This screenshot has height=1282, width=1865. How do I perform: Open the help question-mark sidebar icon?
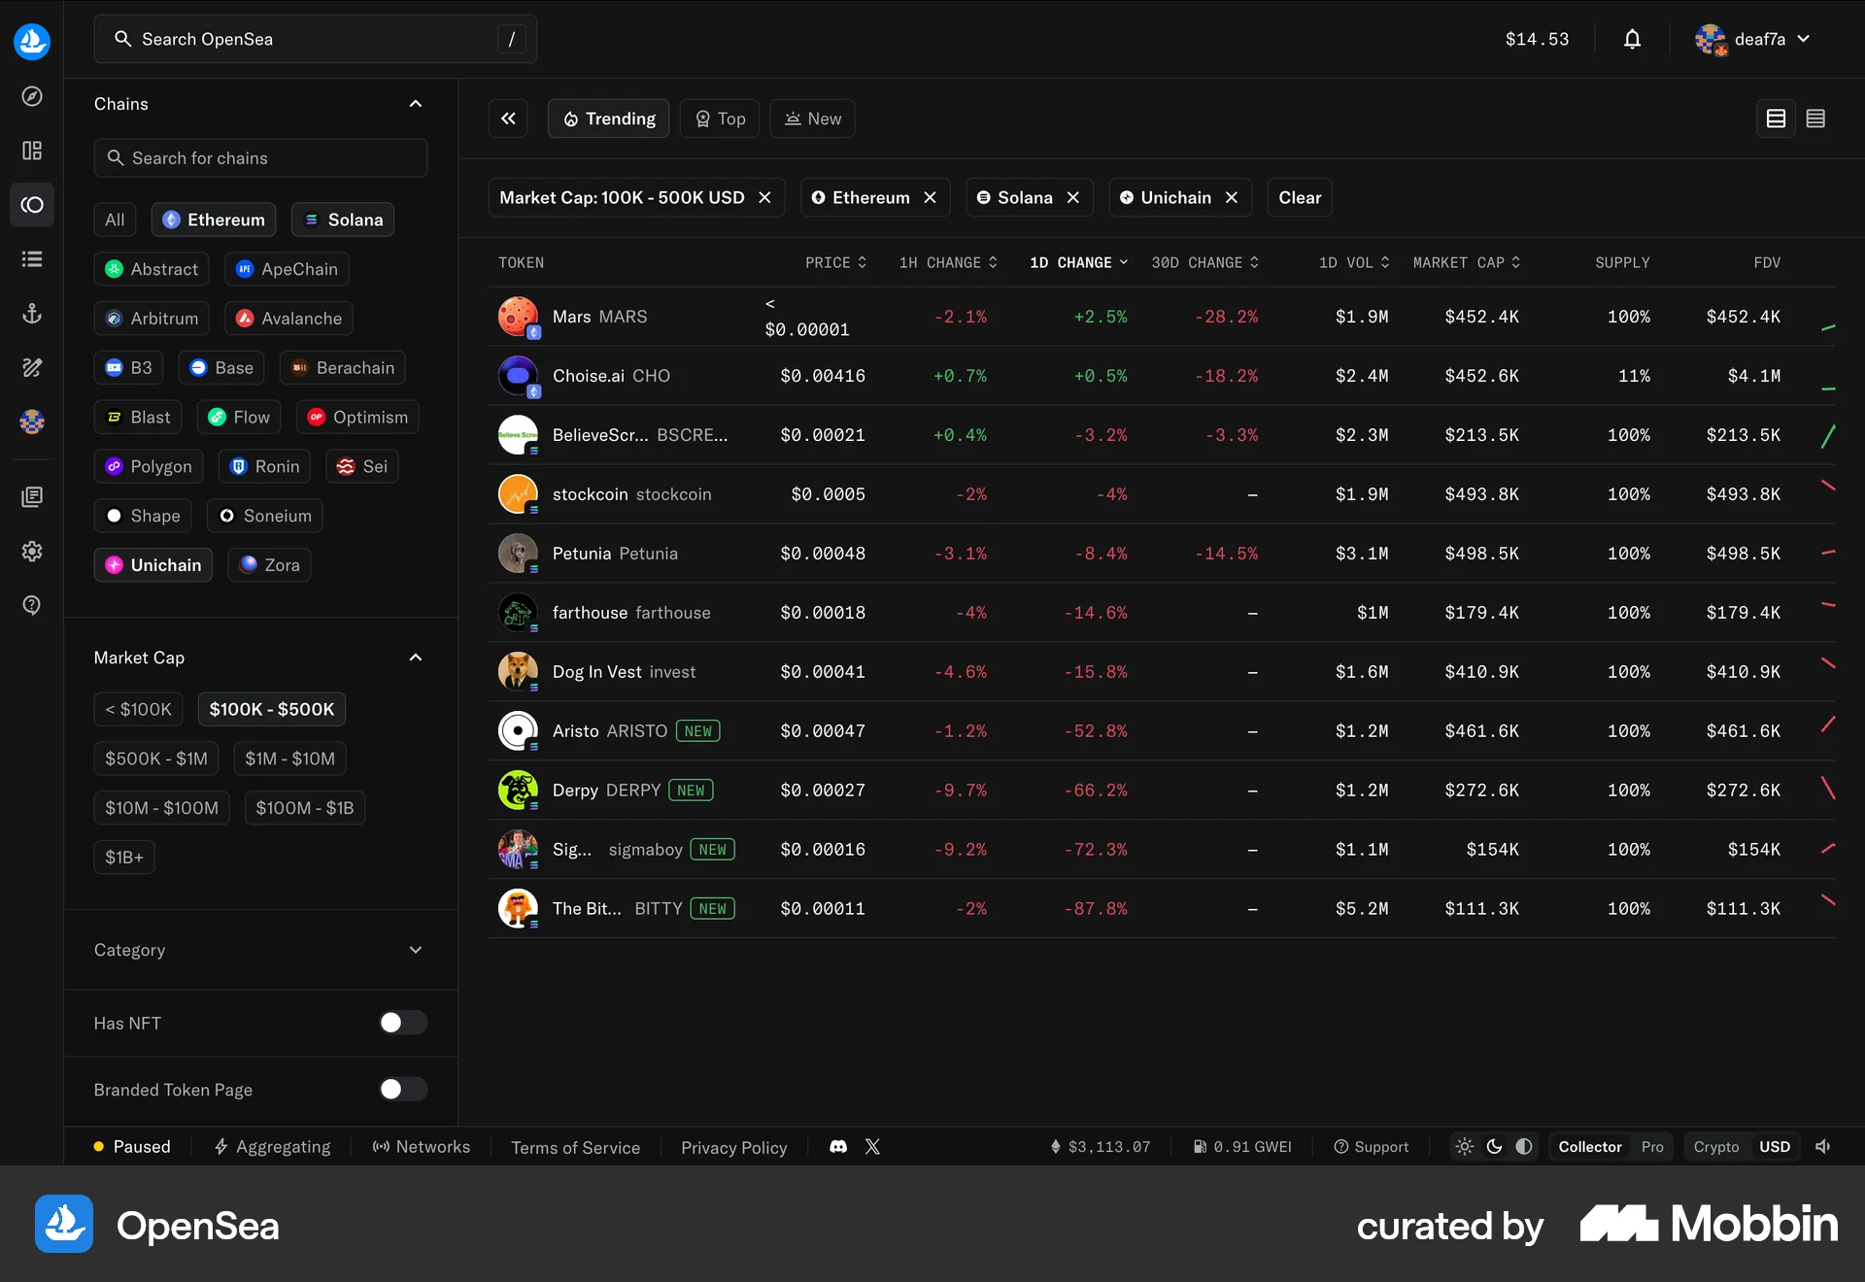pos(32,605)
